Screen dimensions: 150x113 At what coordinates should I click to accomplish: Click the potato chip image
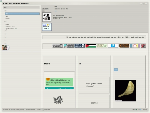click(125, 91)
